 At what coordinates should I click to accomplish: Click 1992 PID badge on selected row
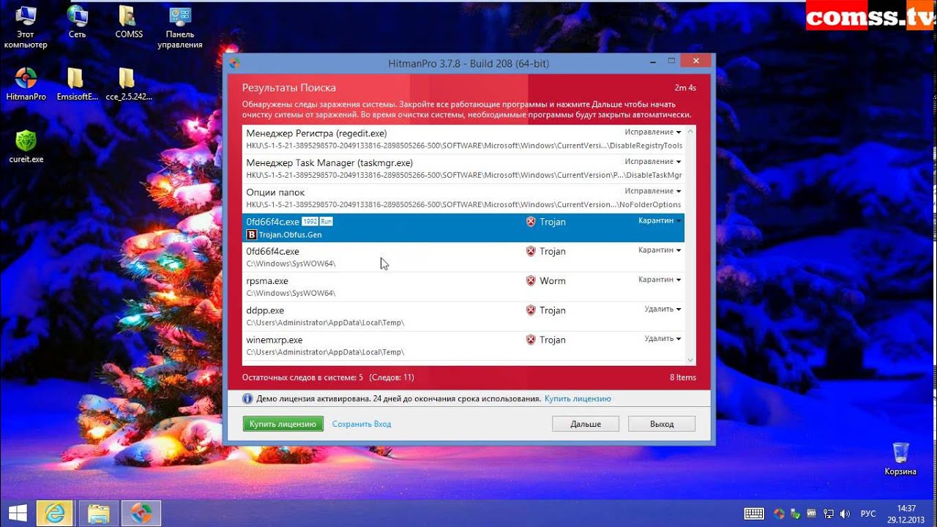pyautogui.click(x=310, y=221)
